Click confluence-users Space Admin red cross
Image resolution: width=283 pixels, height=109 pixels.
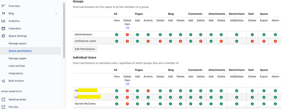(275, 41)
